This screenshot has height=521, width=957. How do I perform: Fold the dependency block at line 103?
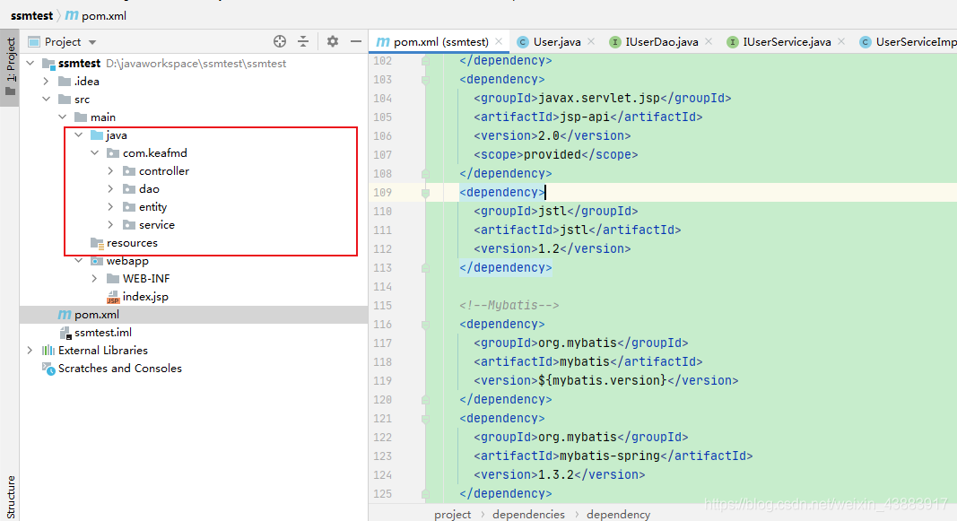point(425,79)
